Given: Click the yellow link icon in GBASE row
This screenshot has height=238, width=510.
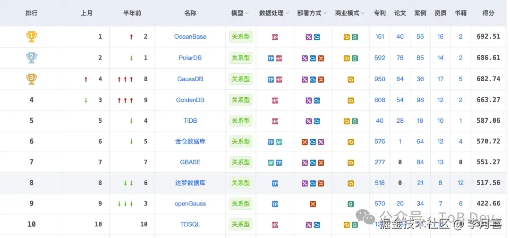Looking at the screenshot, I should 350,163.
